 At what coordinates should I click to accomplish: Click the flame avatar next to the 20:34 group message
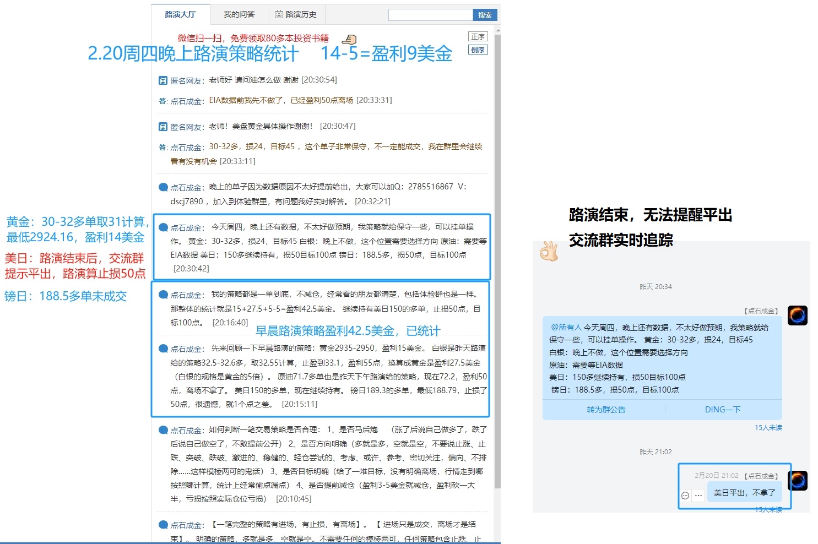798,314
